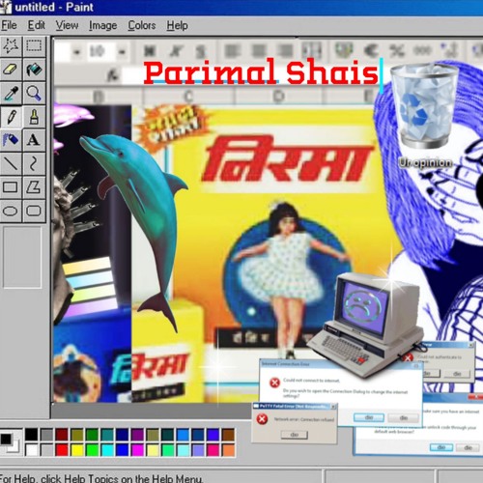Select the magenta color swatch
Image resolution: width=483 pixels, height=483 pixels.
point(137,450)
